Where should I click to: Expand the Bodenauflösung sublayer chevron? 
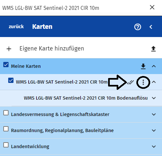pos(154,98)
